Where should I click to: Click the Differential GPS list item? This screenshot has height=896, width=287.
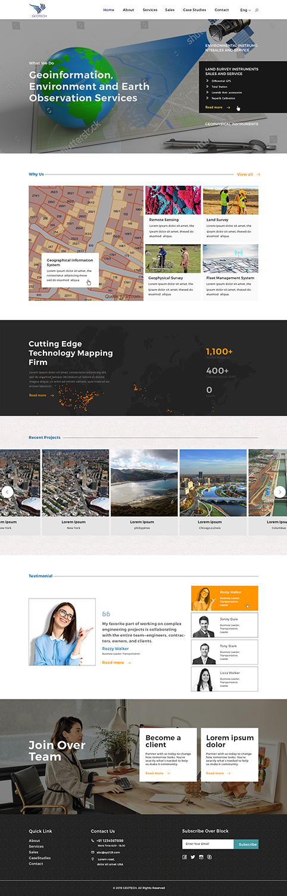point(222,81)
